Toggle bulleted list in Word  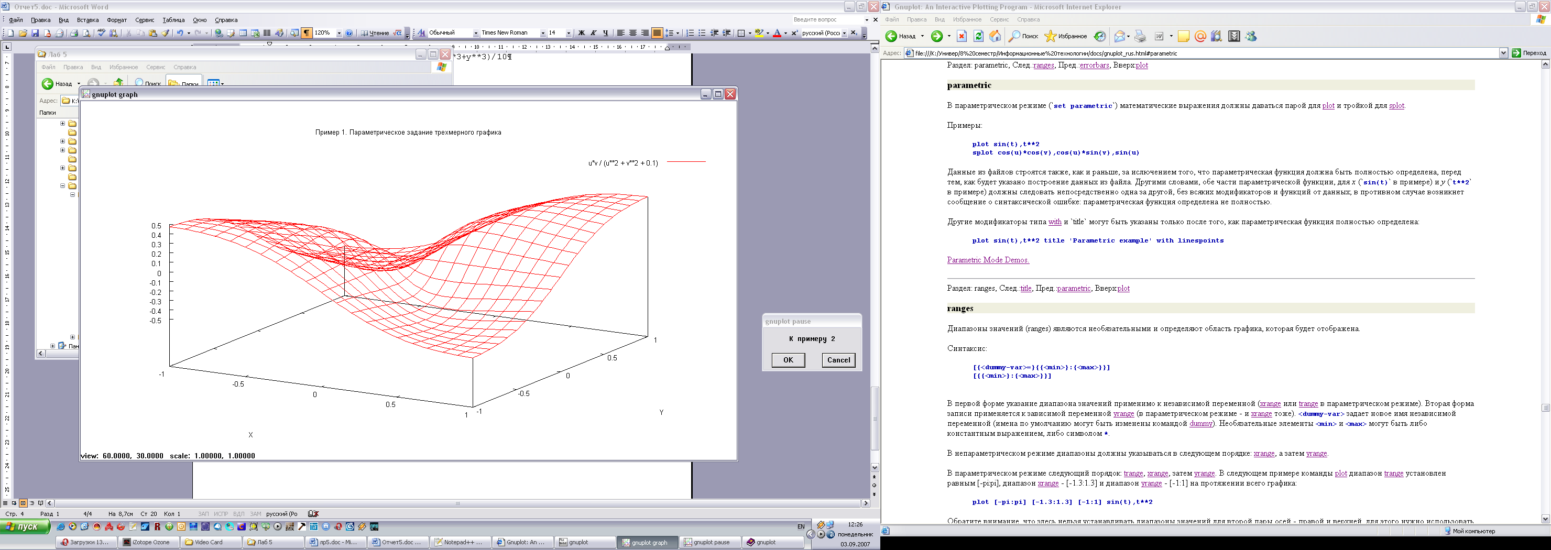[702, 33]
